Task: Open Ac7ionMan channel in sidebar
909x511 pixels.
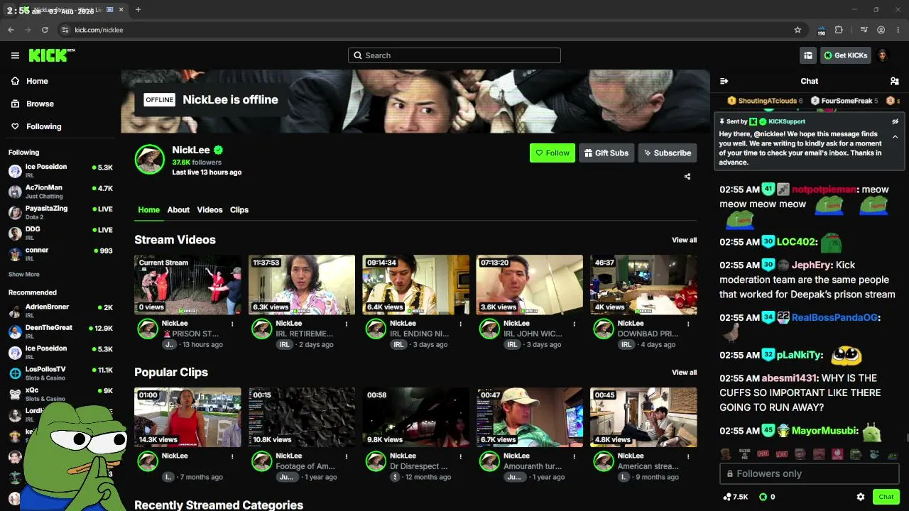Action: 60,192
